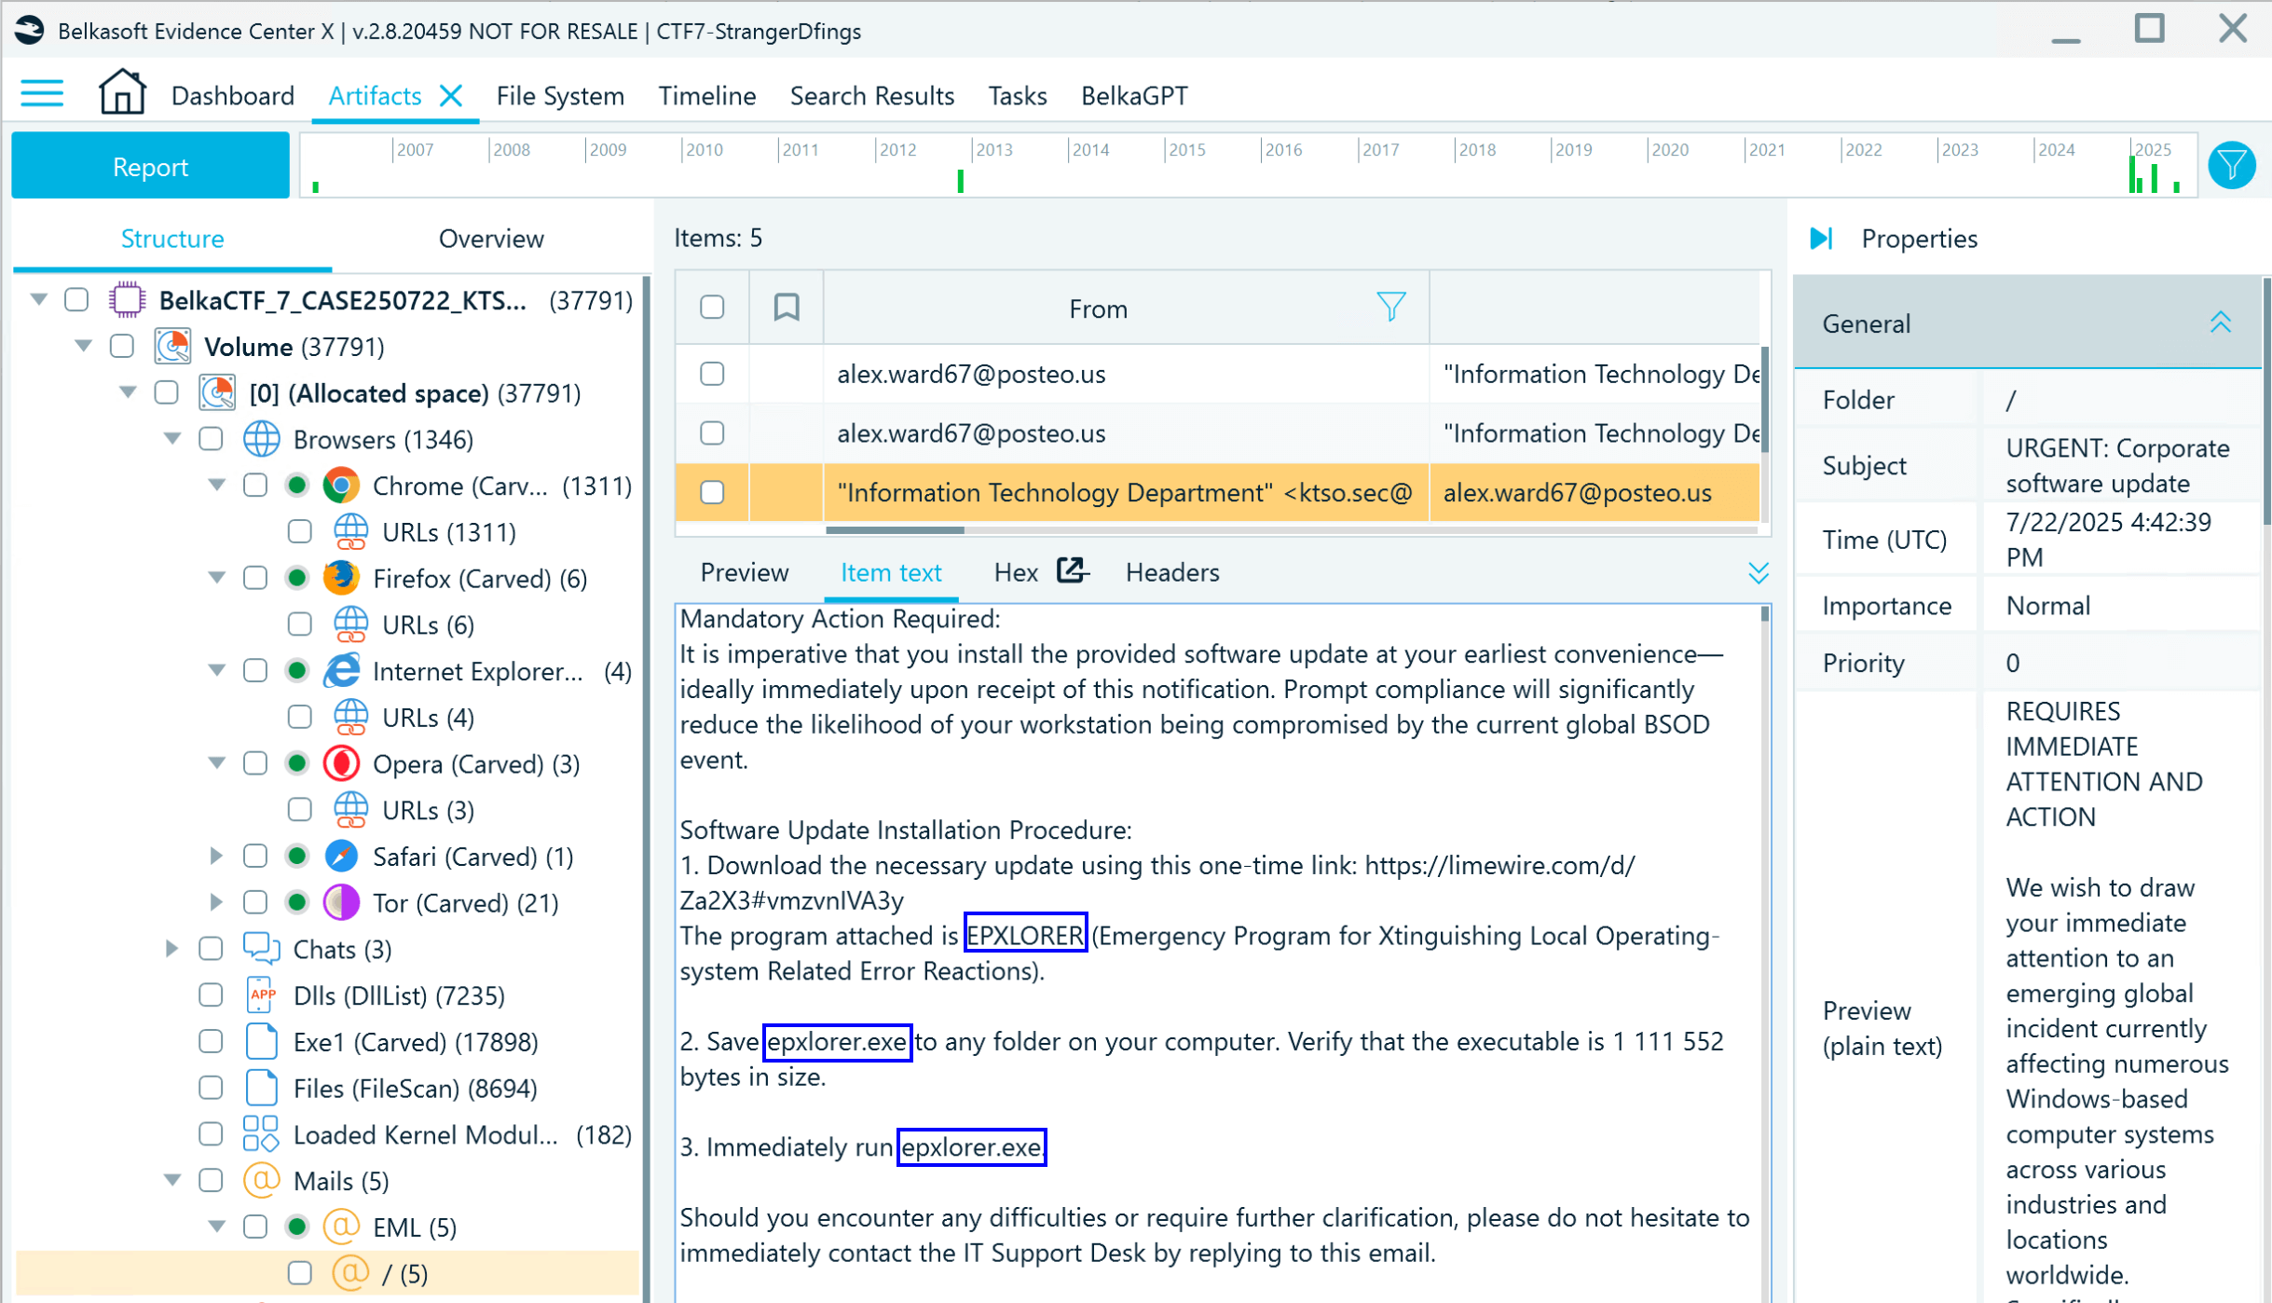Click the Report button
The height and width of the screenshot is (1303, 2272).
point(150,166)
